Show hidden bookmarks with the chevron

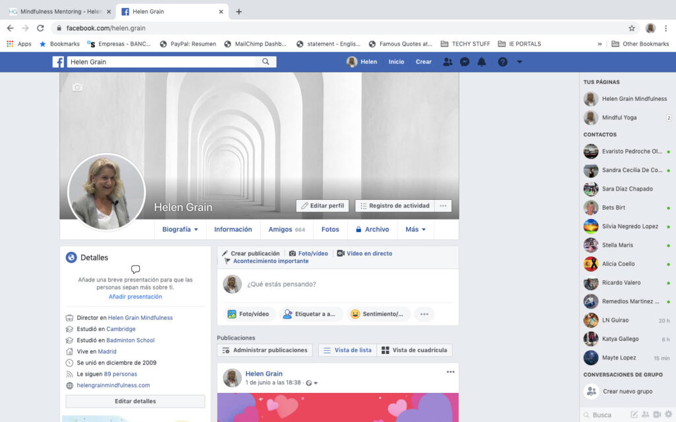(599, 44)
